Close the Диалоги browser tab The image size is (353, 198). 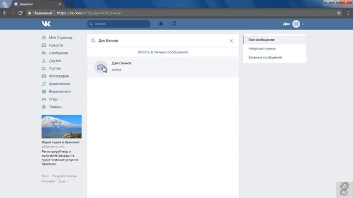click(60, 4)
